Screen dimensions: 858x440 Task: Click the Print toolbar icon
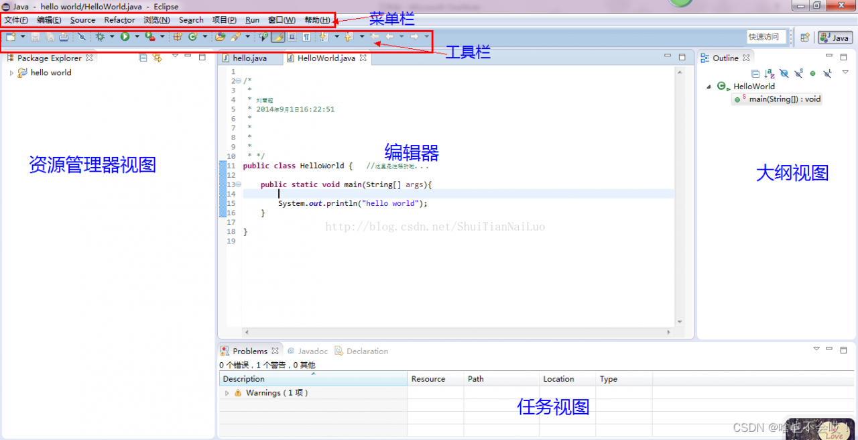point(63,37)
